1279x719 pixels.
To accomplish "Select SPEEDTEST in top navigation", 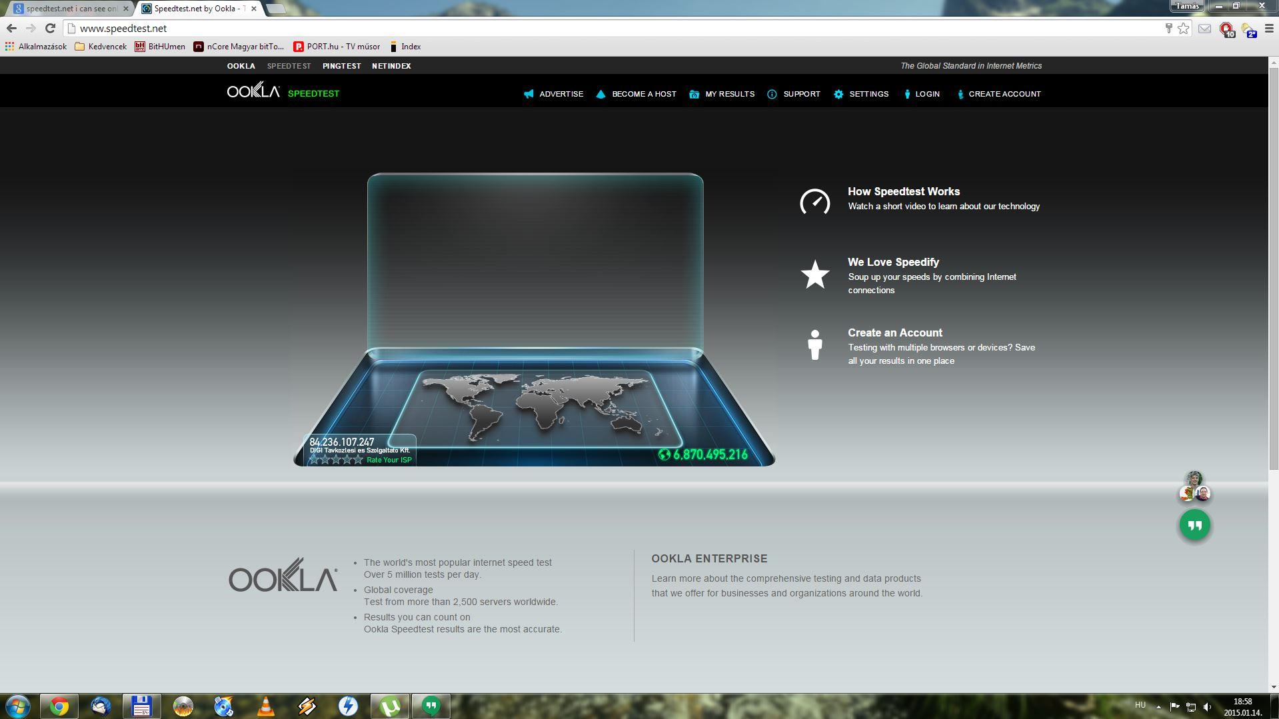I will coord(289,66).
